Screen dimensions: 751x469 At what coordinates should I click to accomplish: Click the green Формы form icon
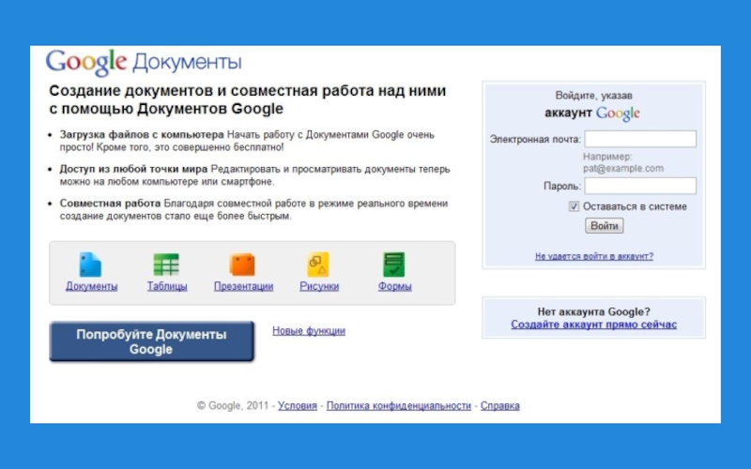(x=394, y=265)
